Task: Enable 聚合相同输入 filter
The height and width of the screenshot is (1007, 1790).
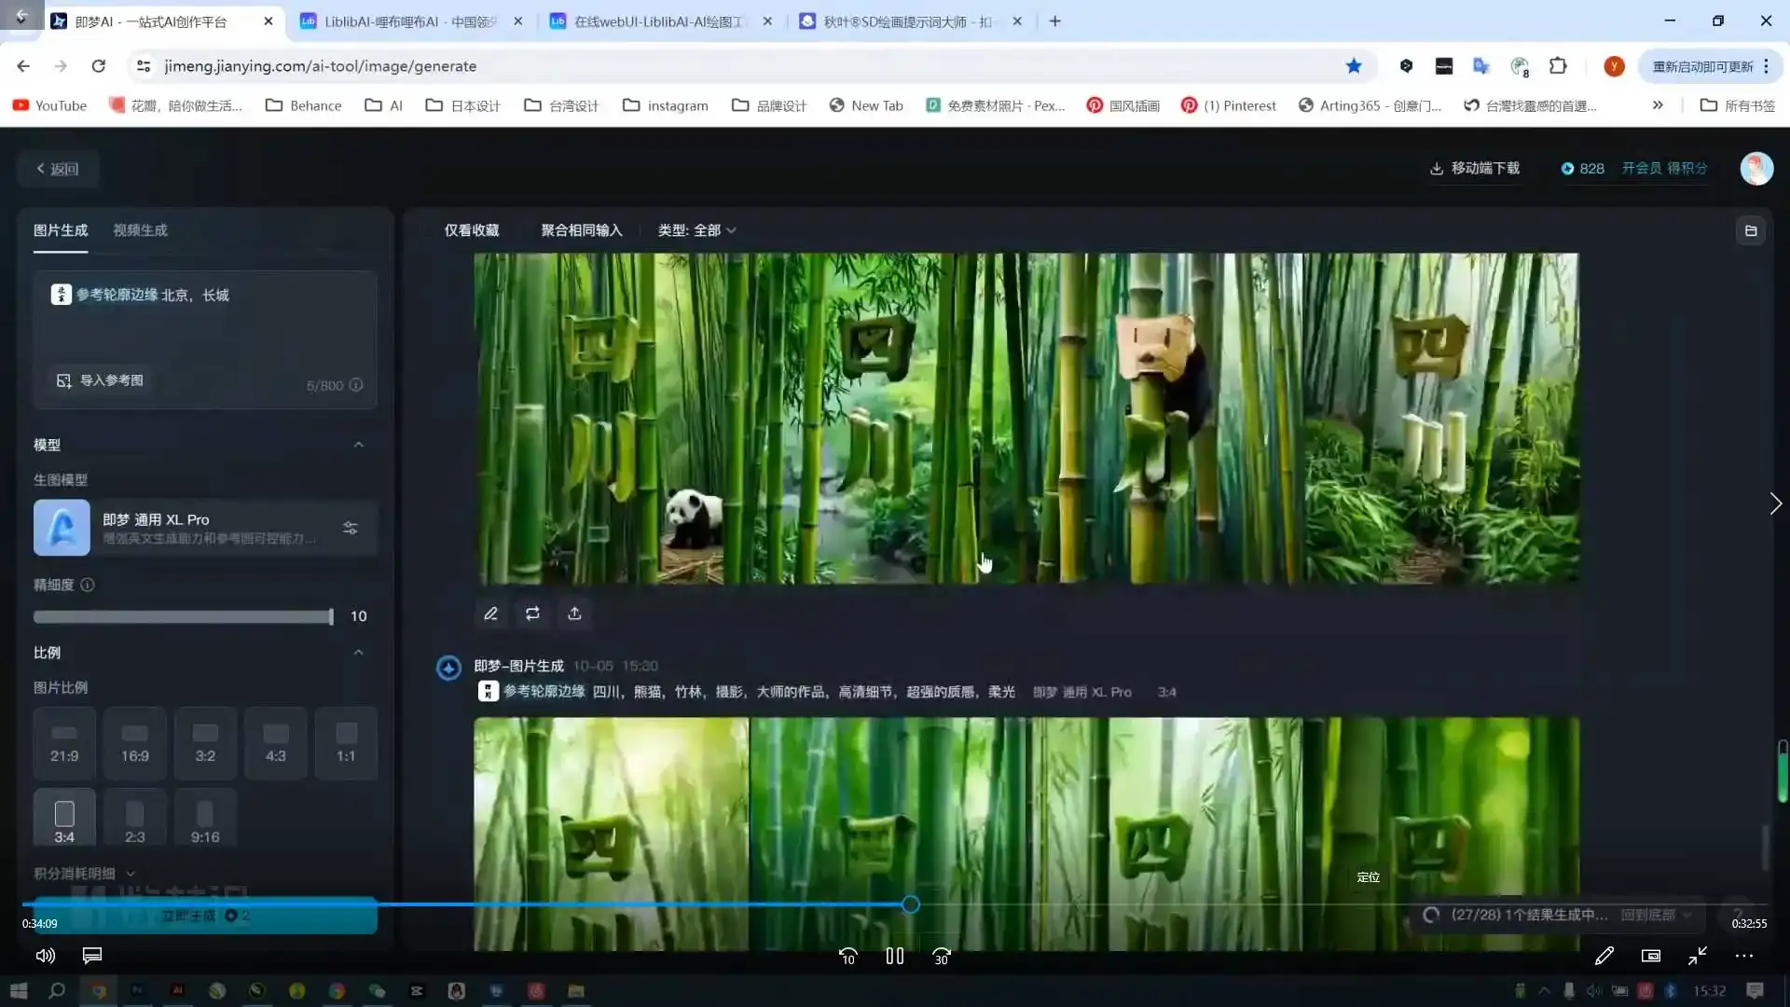Action: click(582, 230)
